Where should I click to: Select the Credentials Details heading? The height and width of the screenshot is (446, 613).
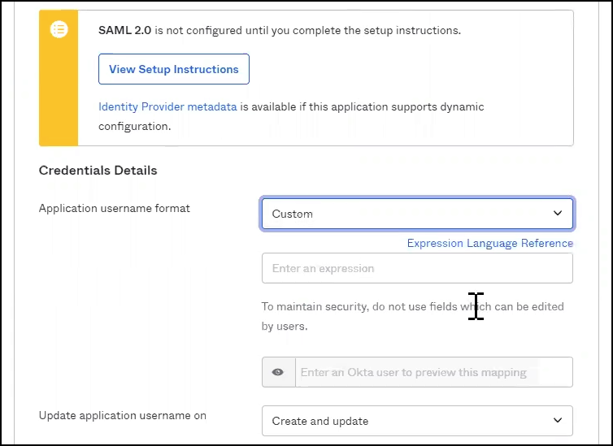click(98, 171)
